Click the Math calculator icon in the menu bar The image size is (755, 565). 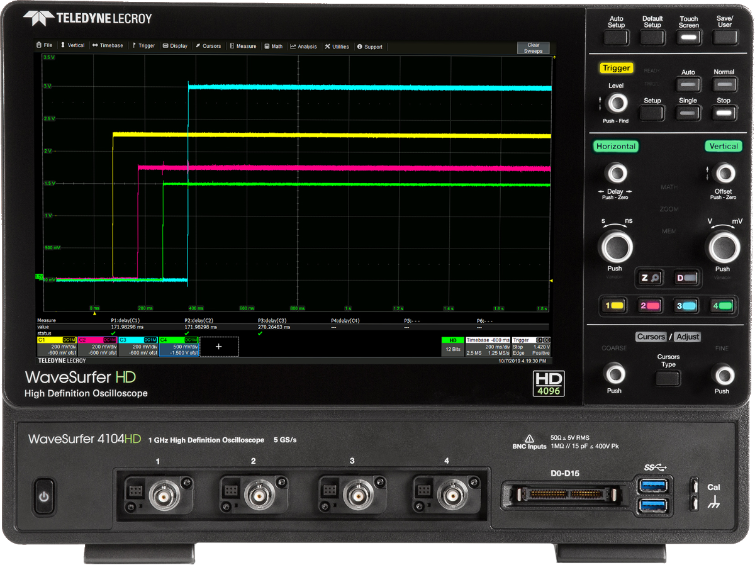coord(267,46)
